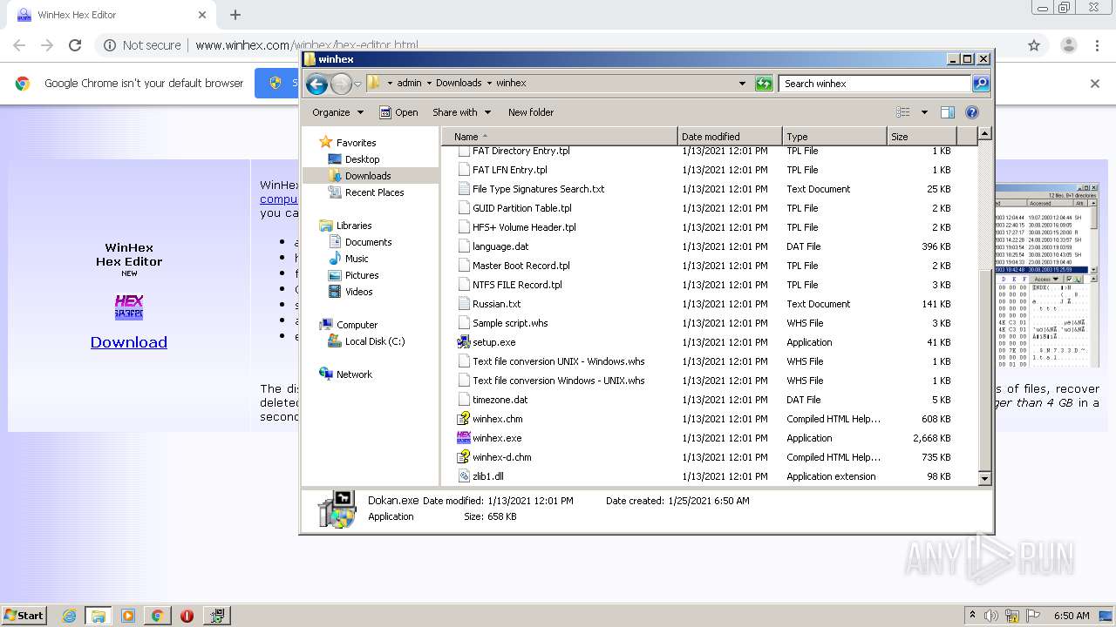Open address bar history dropdown

[742, 84]
